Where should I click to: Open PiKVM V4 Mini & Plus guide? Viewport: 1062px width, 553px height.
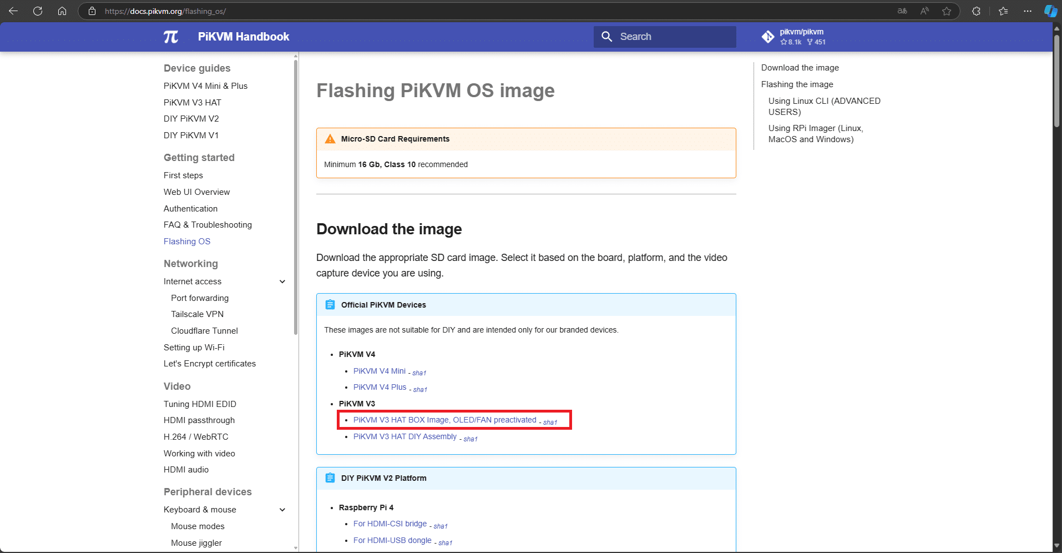pyautogui.click(x=205, y=86)
